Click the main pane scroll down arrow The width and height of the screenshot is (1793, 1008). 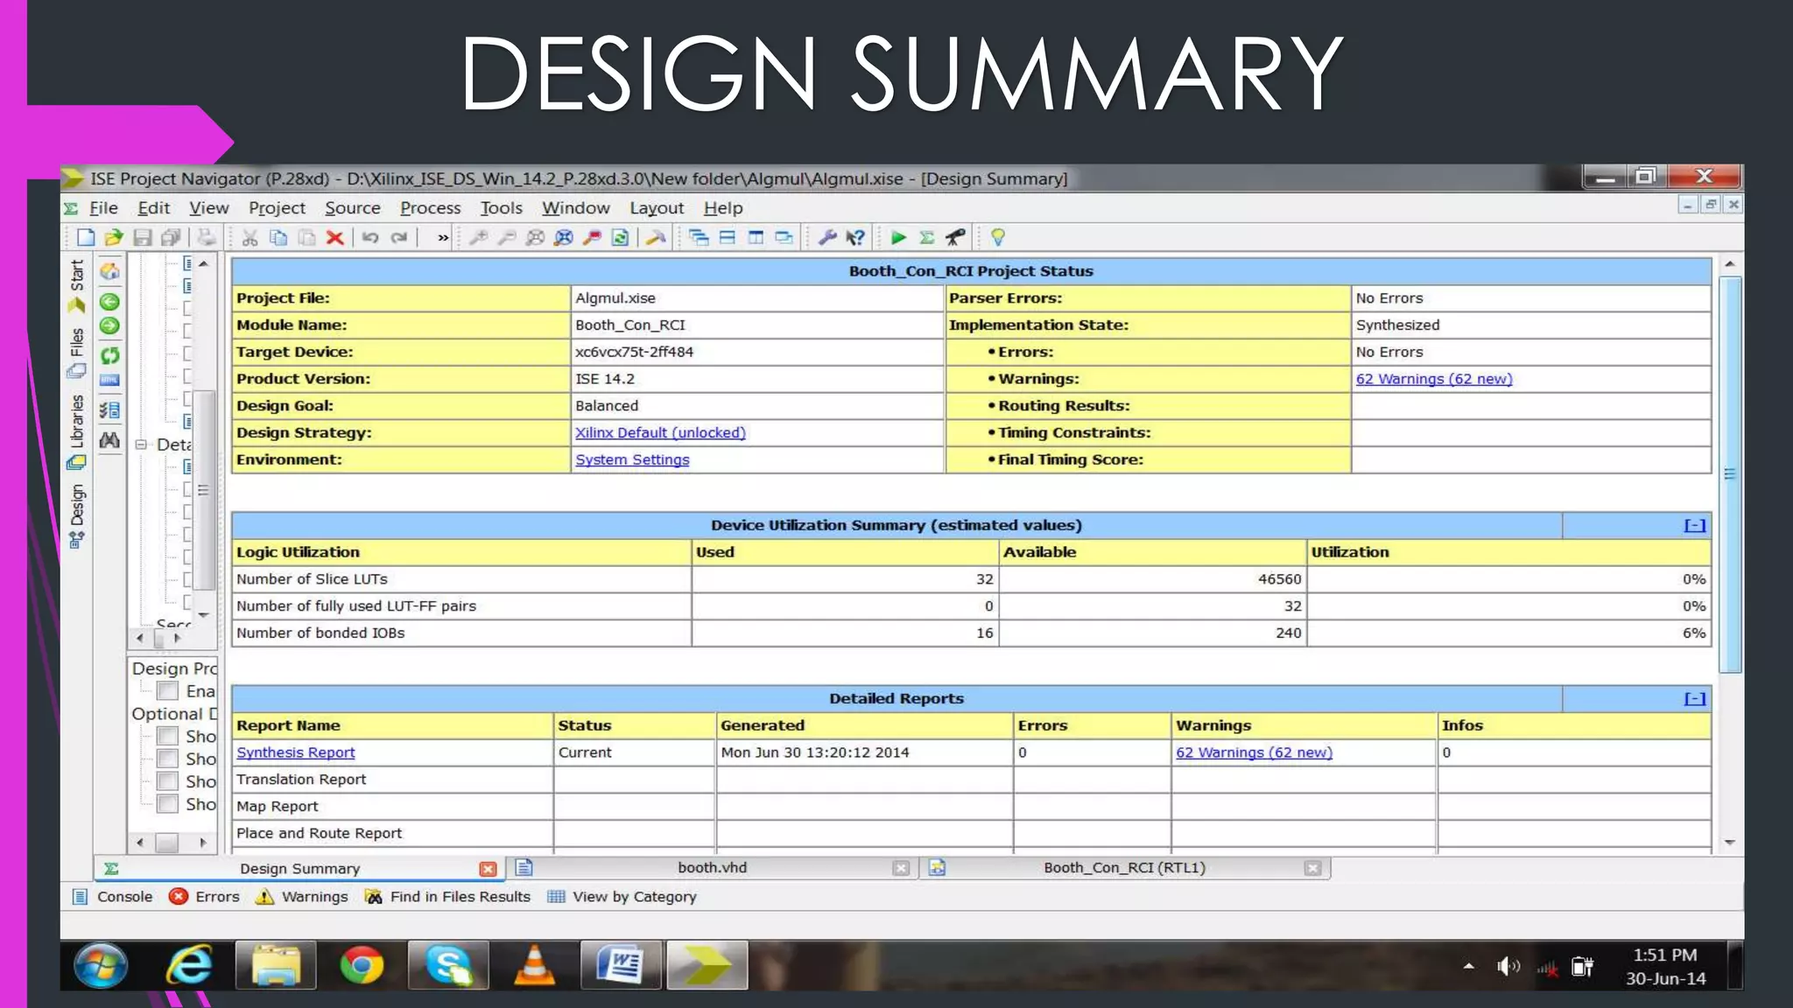1730,843
